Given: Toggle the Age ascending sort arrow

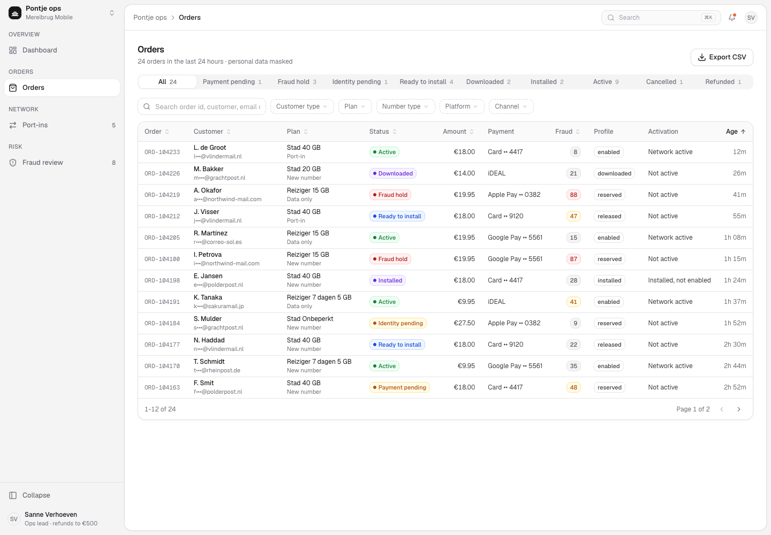Looking at the screenshot, I should click(743, 132).
